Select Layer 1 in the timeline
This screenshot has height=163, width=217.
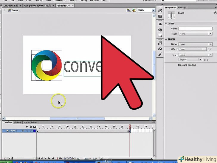pyautogui.click(x=13, y=131)
